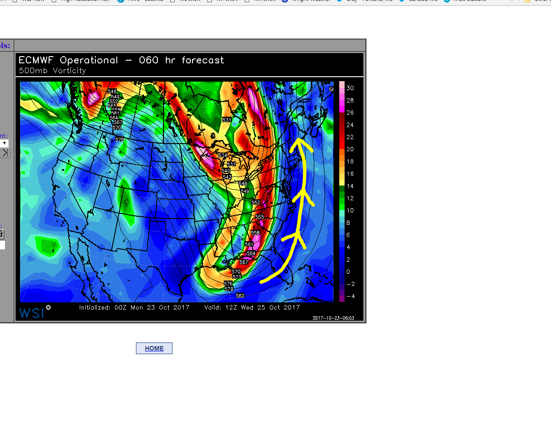Click the '500mb Vorticity' subtitle text
Screen dimensions: 551x421
[x=53, y=70]
